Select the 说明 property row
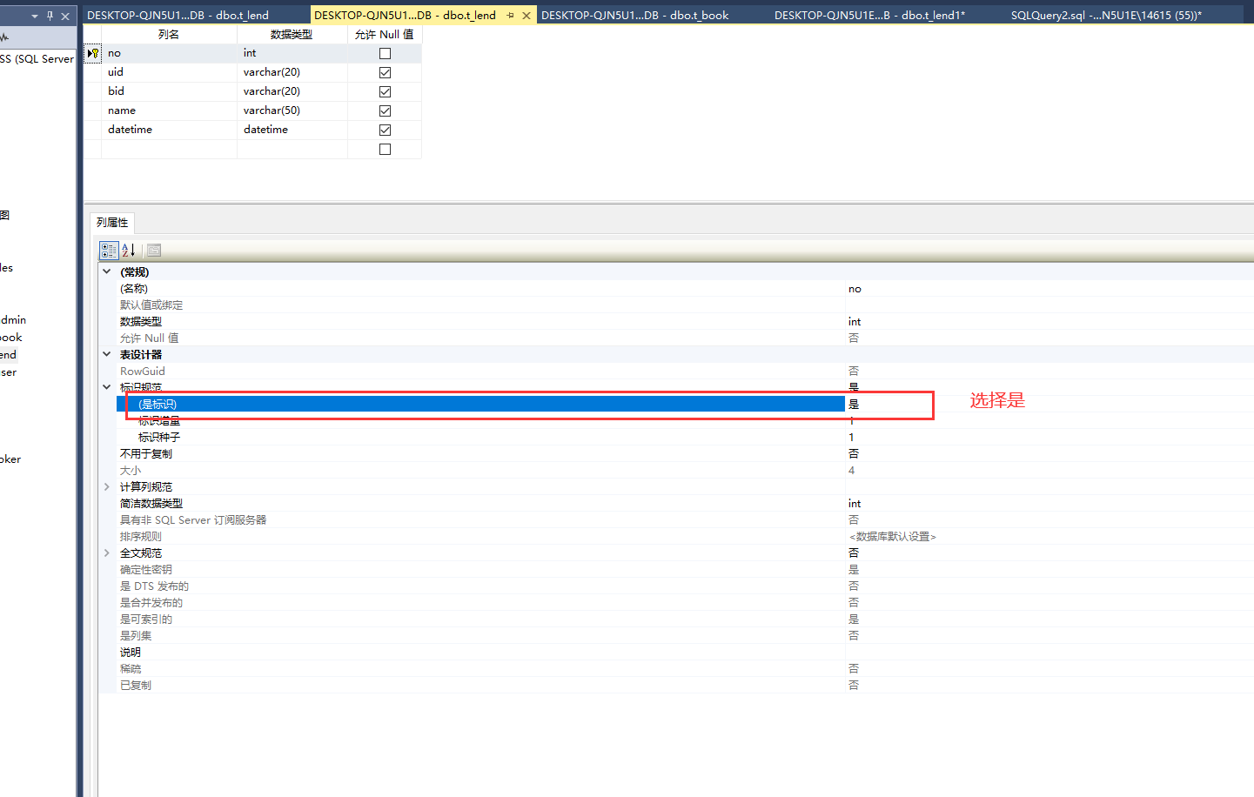Viewport: 1254px width, 797px height. (x=685, y=653)
